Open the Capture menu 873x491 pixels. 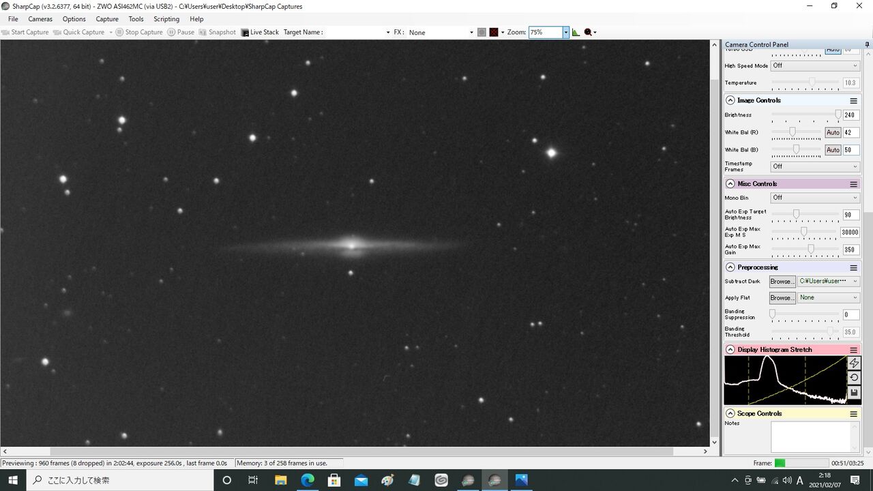107,19
